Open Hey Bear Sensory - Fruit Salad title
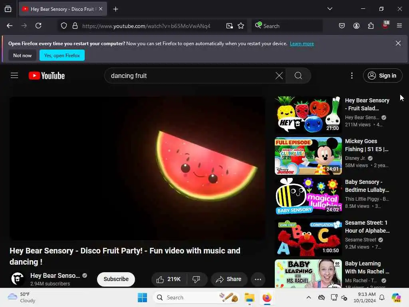Screen dimensions: 409x307 pyautogui.click(x=367, y=104)
